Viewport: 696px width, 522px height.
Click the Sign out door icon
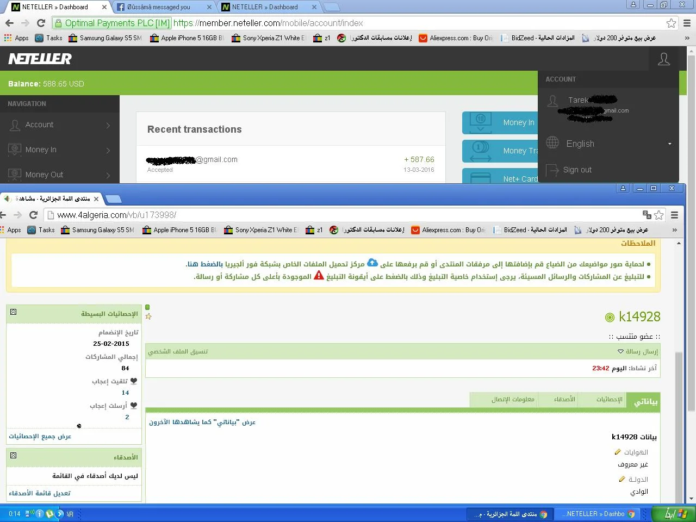pos(552,170)
